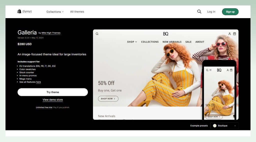Open the View demo store link
This screenshot has width=256, height=142.
coord(52,100)
